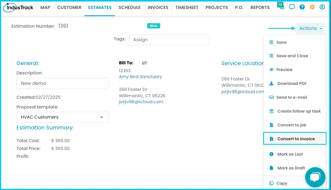Expand the Actions dropdown

tap(310, 28)
